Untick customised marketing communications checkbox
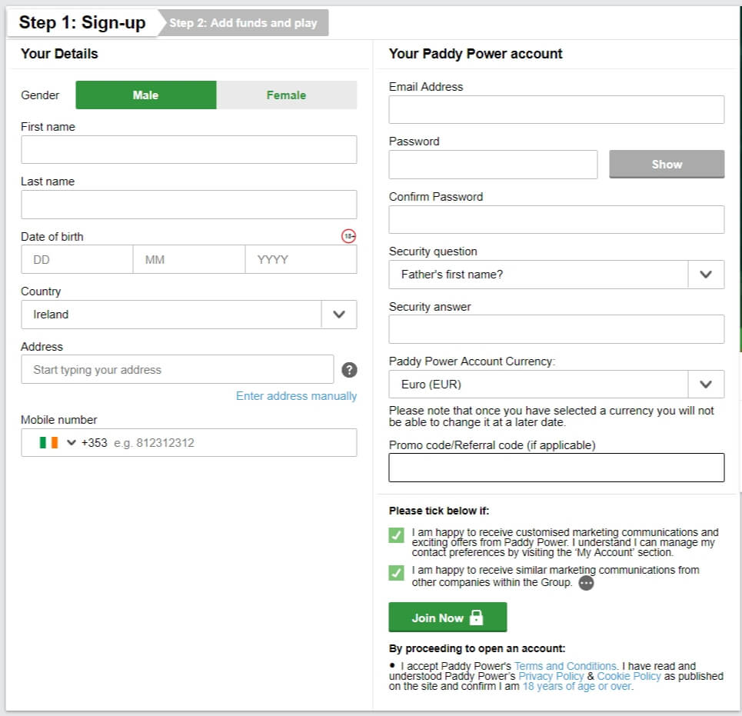This screenshot has height=716, width=742. pos(396,535)
